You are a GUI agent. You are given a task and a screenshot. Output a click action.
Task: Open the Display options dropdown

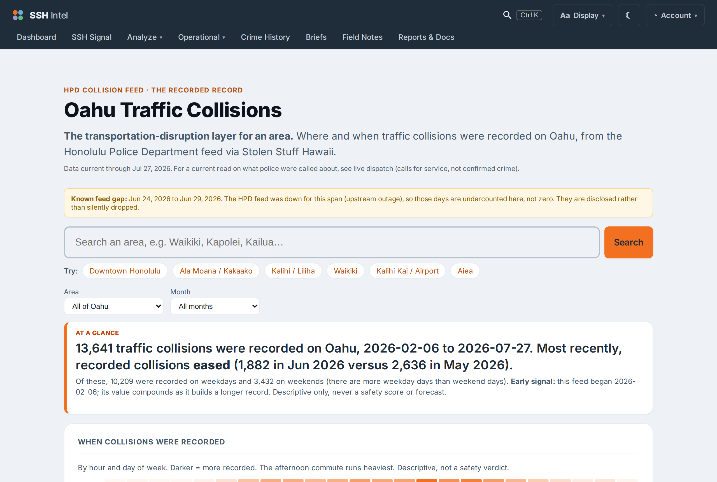[x=582, y=15]
